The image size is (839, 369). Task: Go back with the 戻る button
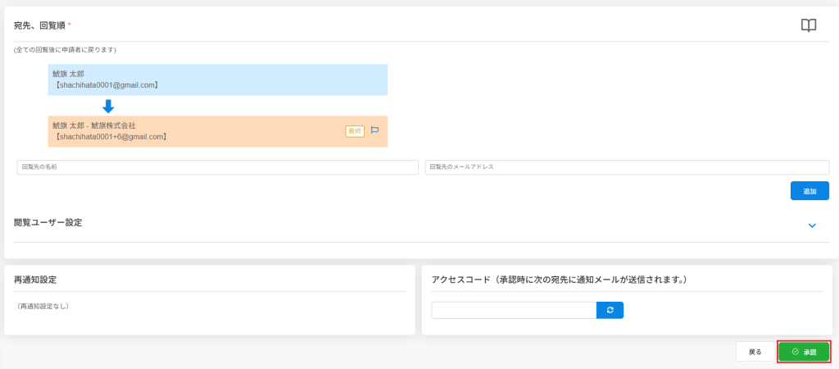(x=755, y=352)
